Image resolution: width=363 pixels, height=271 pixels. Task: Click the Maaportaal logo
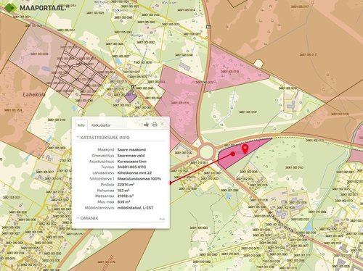[36, 7]
